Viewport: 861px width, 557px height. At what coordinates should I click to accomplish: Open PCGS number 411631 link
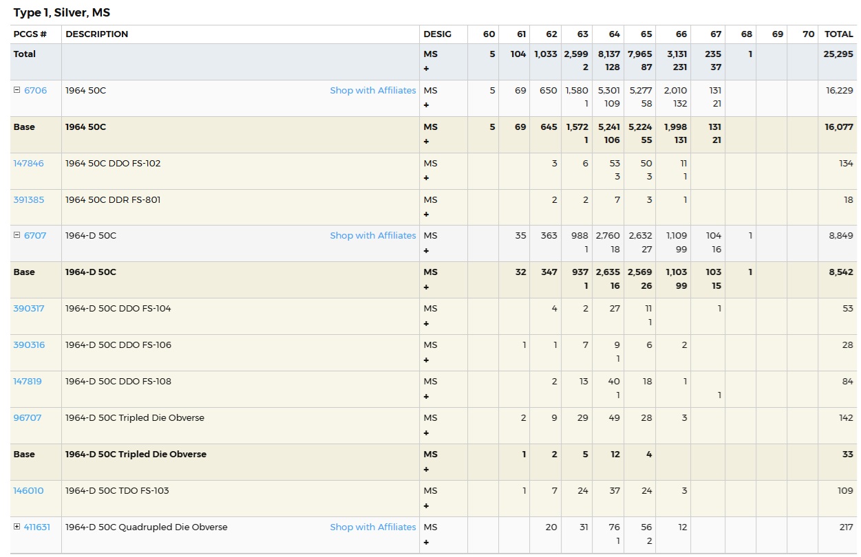coord(37,527)
